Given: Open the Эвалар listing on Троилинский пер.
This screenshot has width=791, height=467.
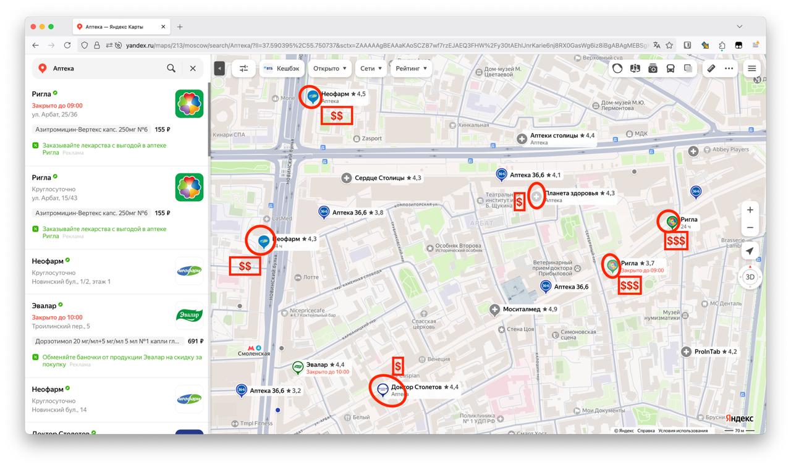Looking at the screenshot, I should coord(117,334).
